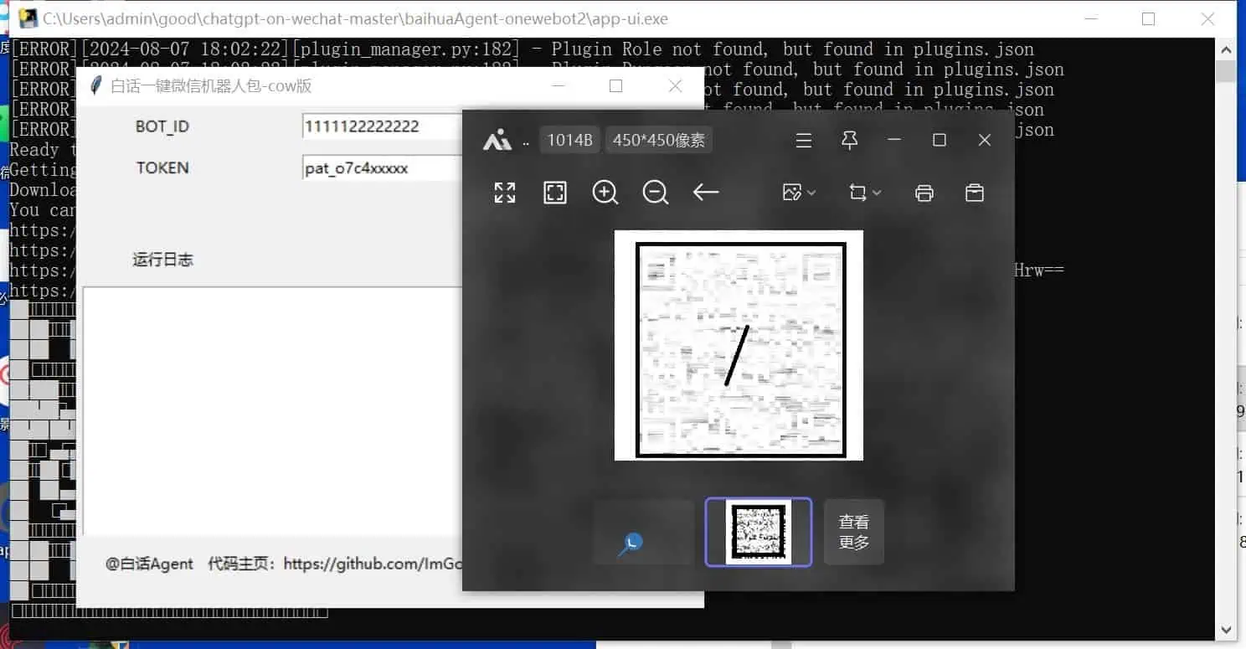Fit the image to the window frame
This screenshot has height=649, width=1246.
point(555,193)
